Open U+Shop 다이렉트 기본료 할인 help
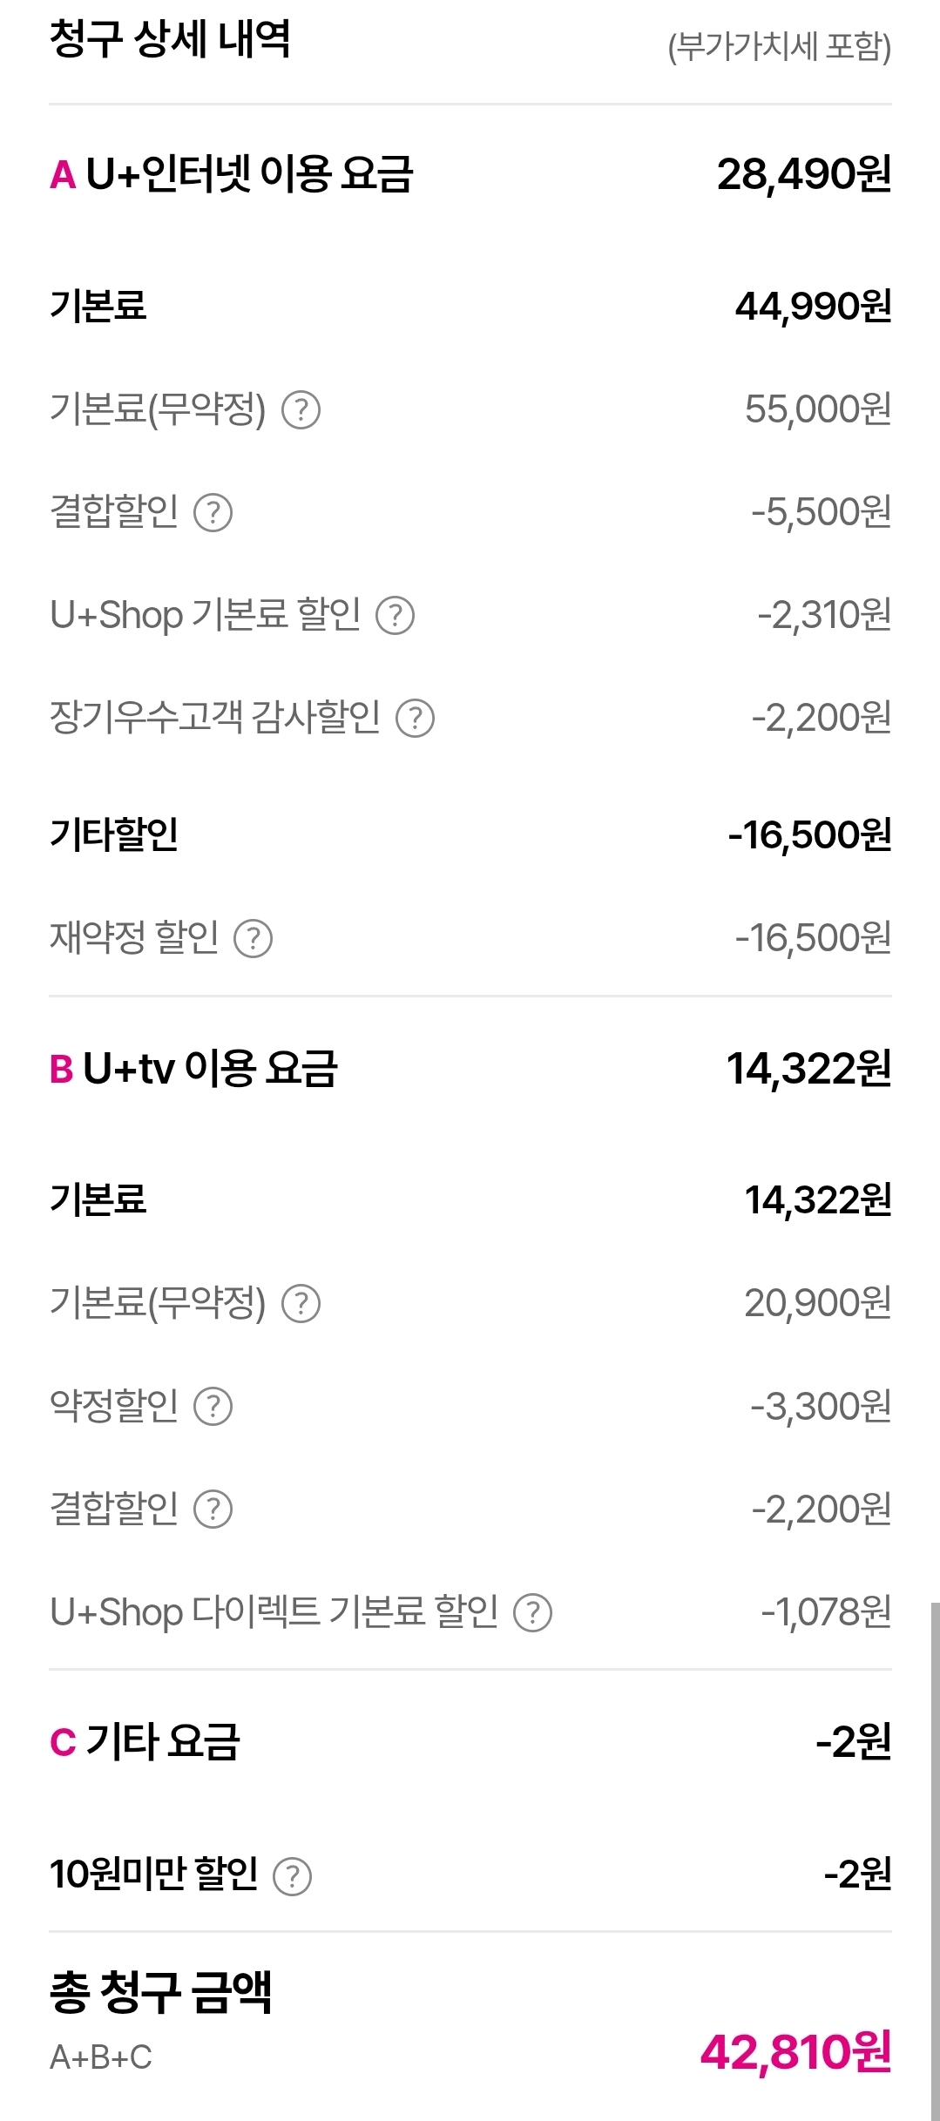Viewport: 940px width, 2121px height. (532, 1612)
